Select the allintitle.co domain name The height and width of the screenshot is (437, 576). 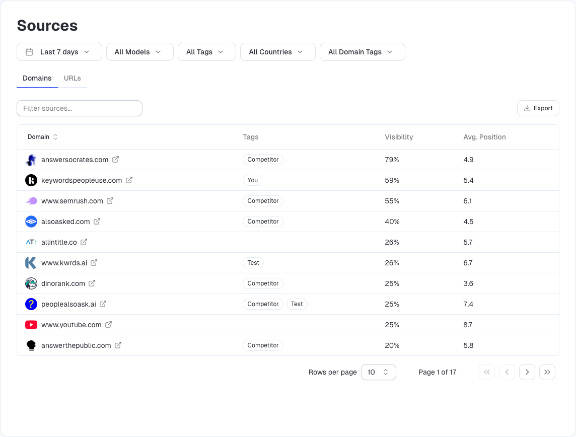(x=59, y=242)
